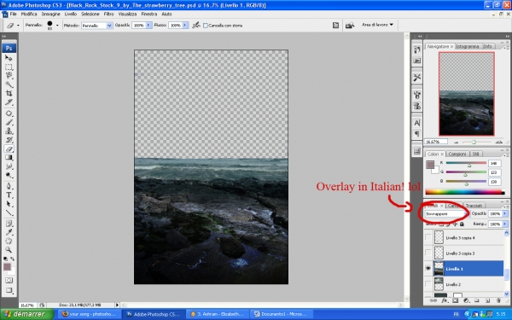Select the Rectangular Marquee tool

point(9,67)
